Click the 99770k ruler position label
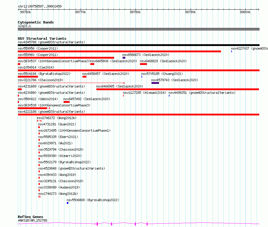This screenshot has width=268, height=227. tap(80, 12)
